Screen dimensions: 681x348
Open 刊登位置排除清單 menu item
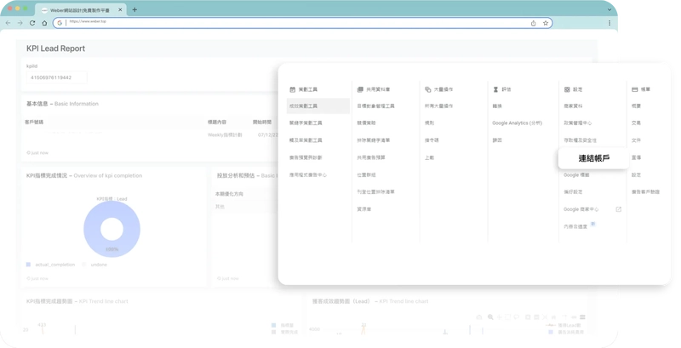pos(375,191)
